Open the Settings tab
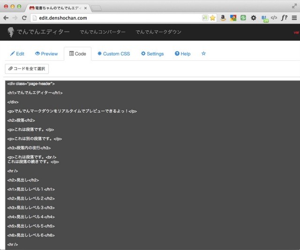The image size is (300, 250). 152,54
